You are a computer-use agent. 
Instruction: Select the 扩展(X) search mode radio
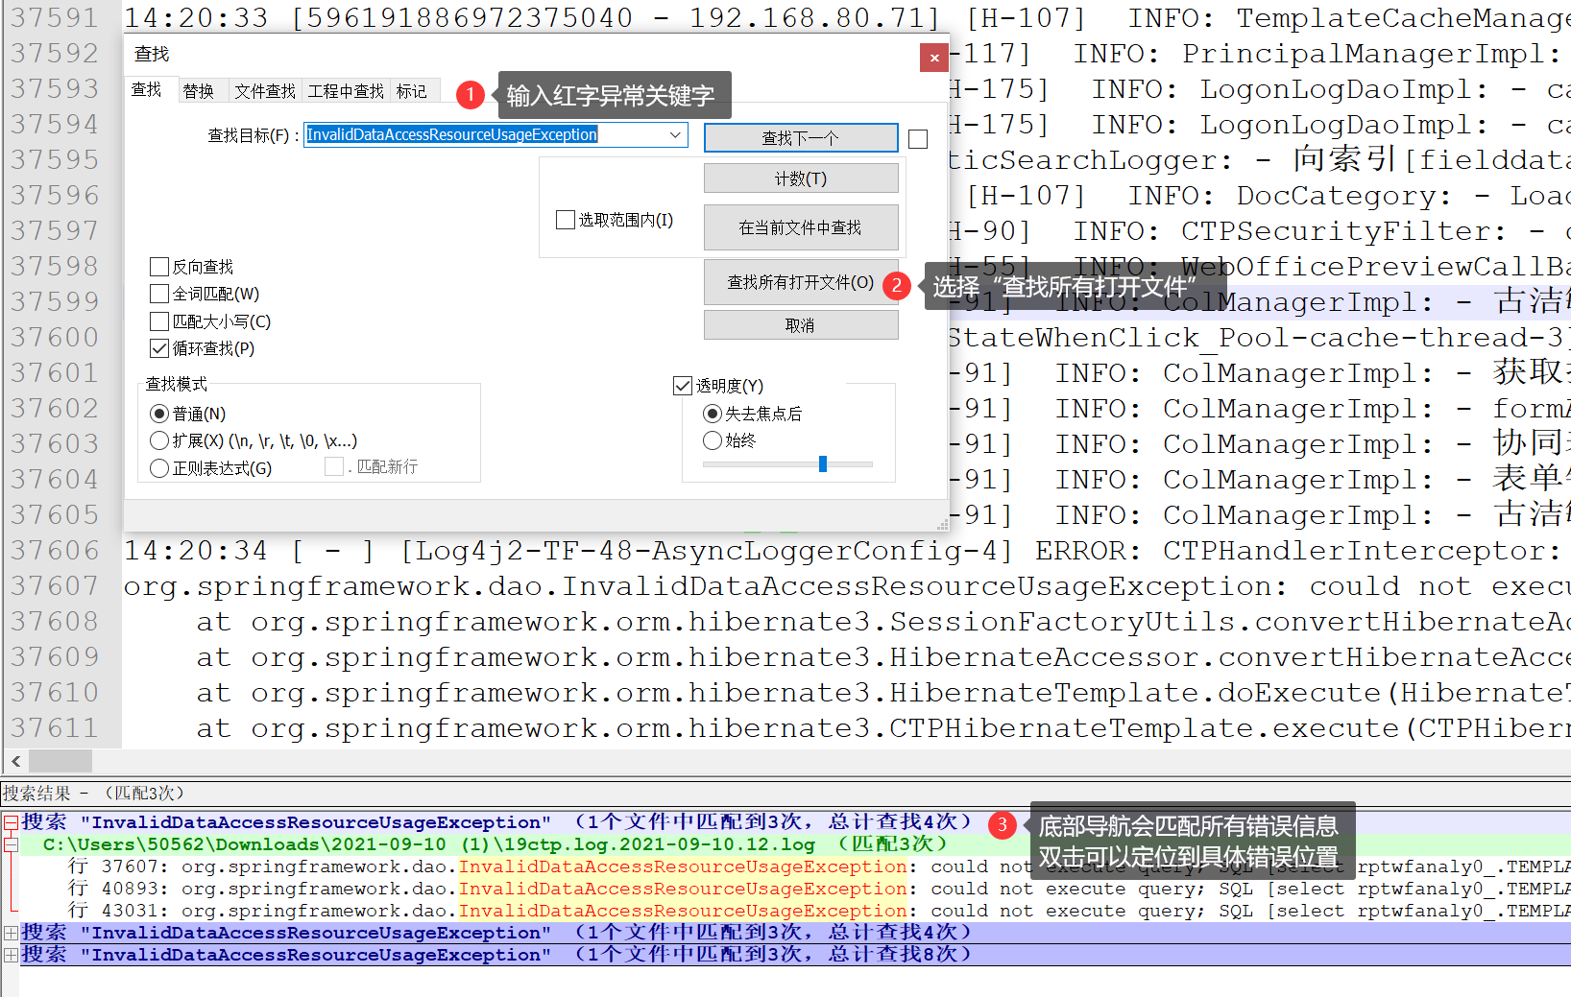(159, 440)
